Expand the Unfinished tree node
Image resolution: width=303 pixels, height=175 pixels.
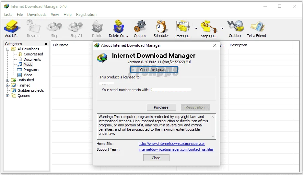7,80
